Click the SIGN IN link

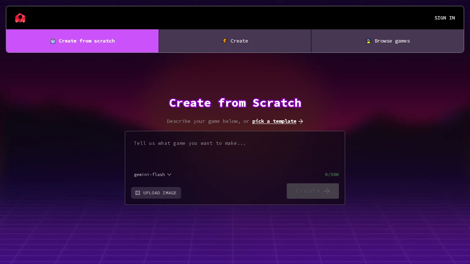pos(445,18)
